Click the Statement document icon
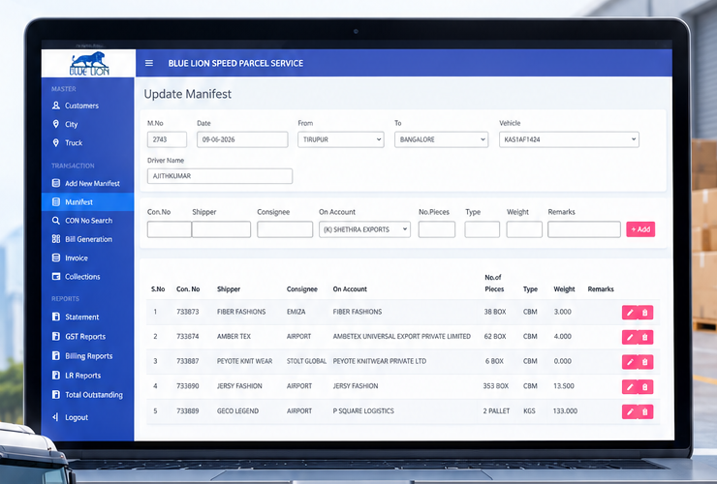The image size is (717, 484). (x=56, y=317)
